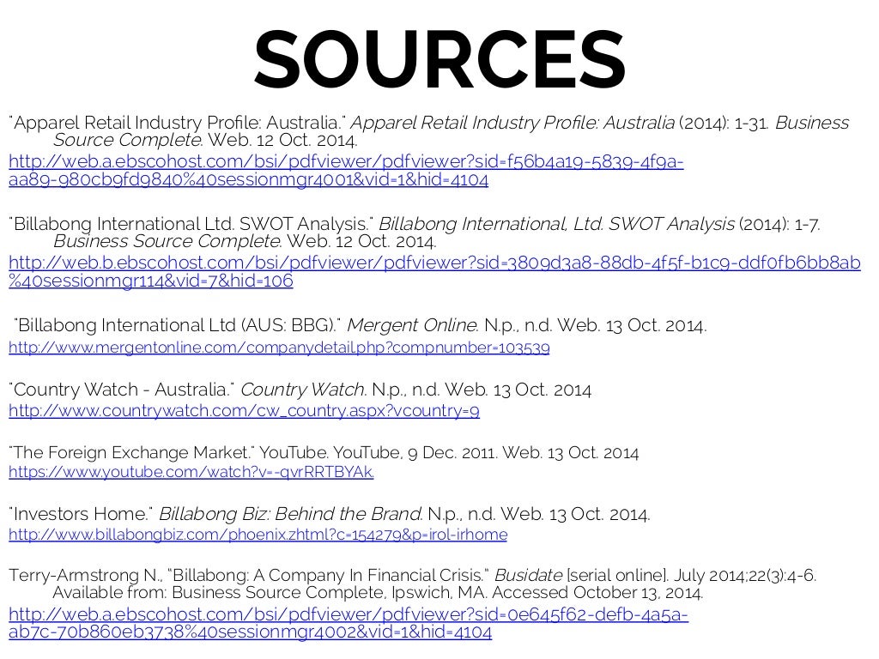Image resolution: width=879 pixels, height=659 pixels.
Task: Click 'The Foreign Exchange Market' YouTube citation
Action: (324, 453)
